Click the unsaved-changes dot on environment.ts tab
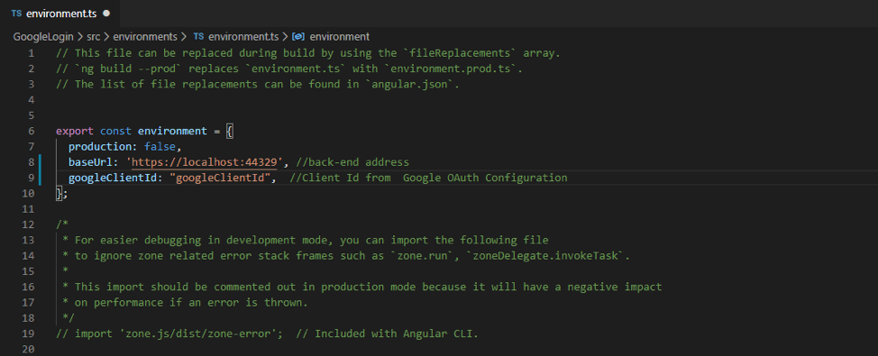 point(106,13)
